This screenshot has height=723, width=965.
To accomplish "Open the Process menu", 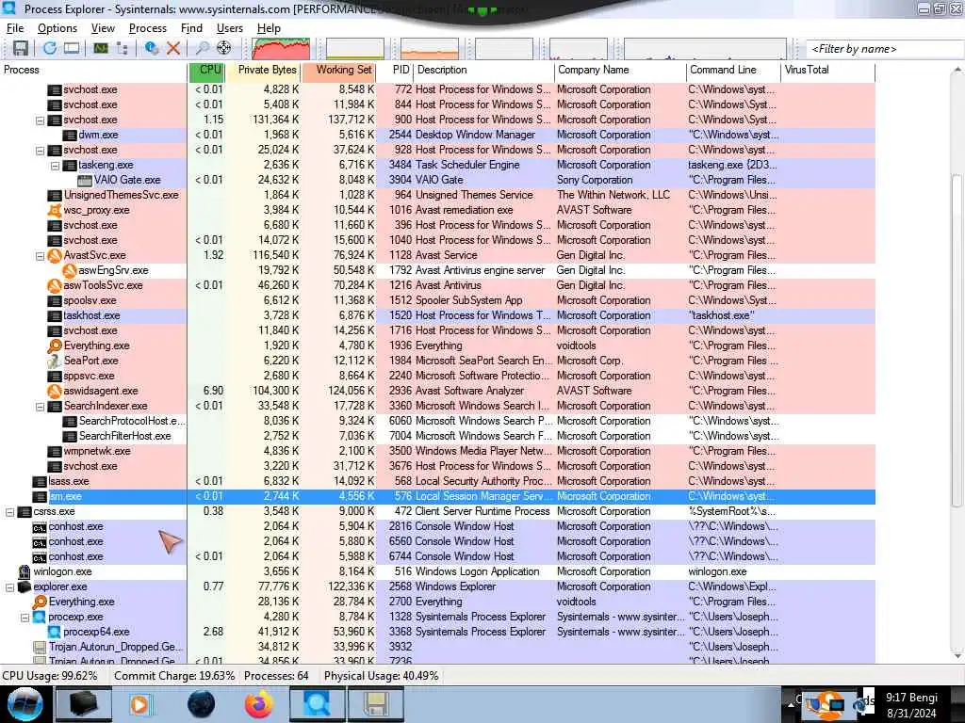I will click(x=148, y=28).
